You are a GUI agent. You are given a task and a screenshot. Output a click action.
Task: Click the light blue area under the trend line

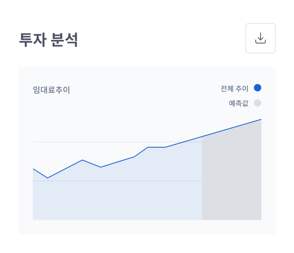(x=120, y=196)
